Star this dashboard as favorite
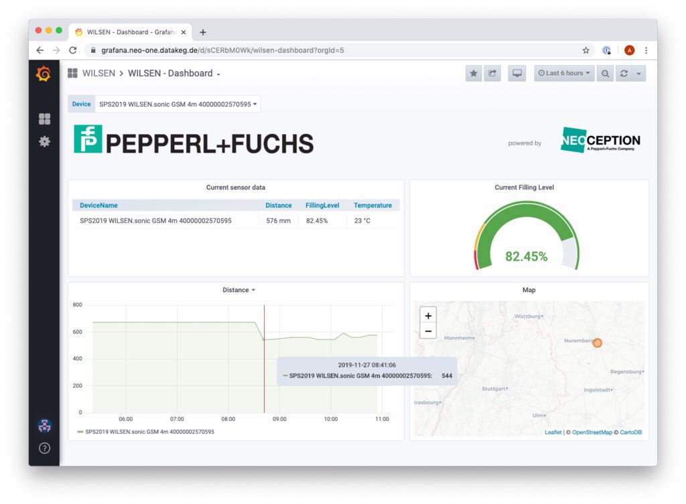This screenshot has height=504, width=686. point(474,74)
